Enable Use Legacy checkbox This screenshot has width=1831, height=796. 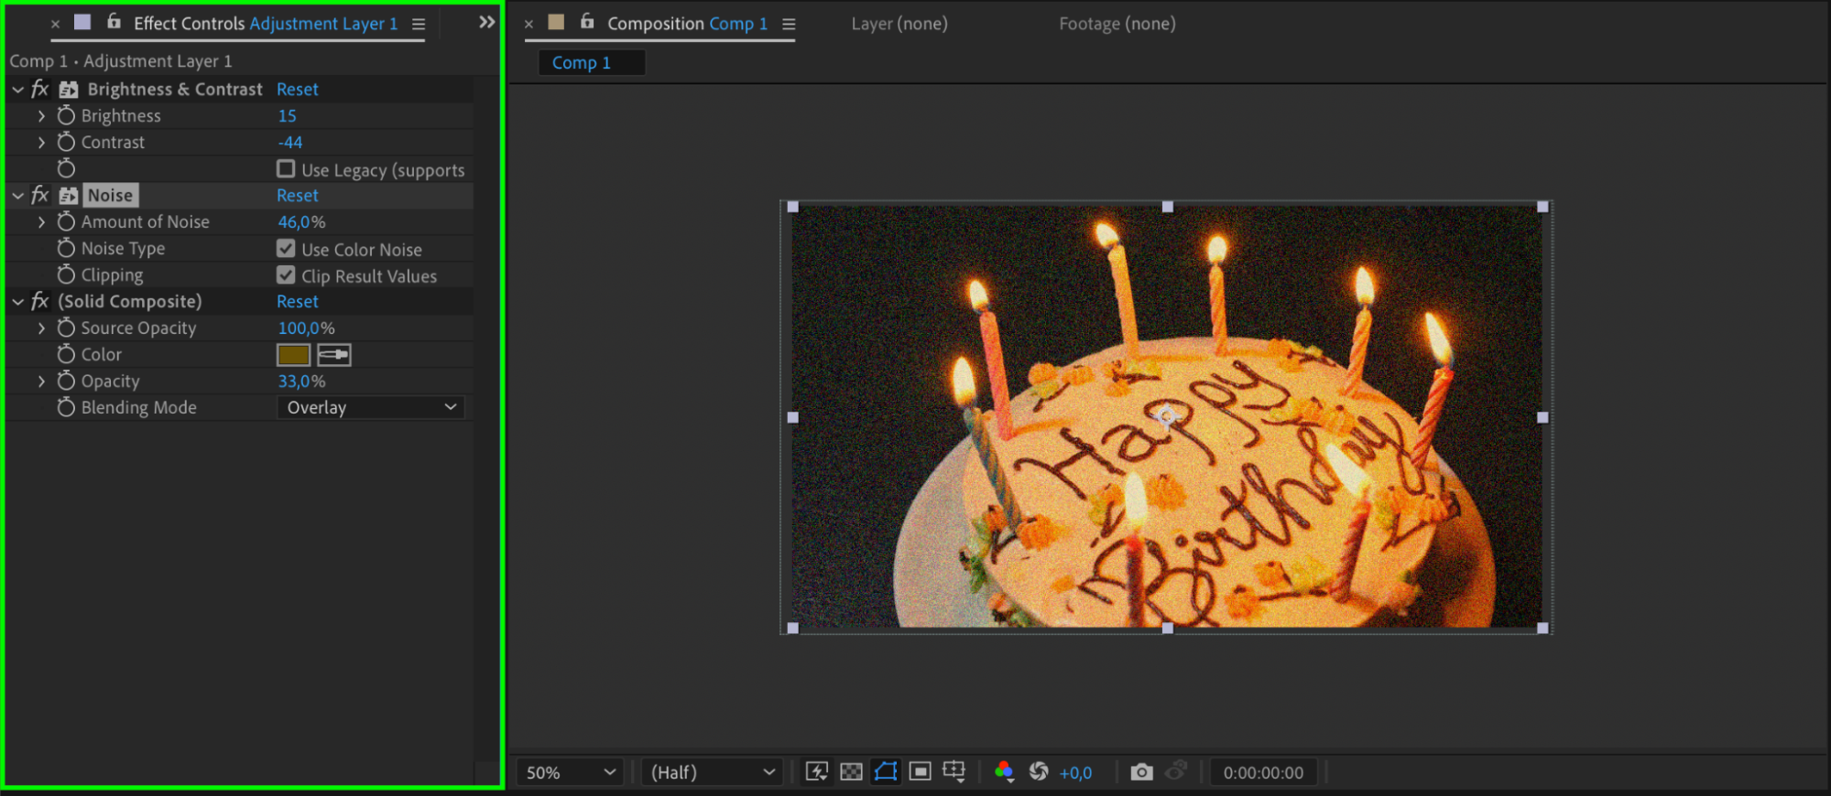(286, 169)
